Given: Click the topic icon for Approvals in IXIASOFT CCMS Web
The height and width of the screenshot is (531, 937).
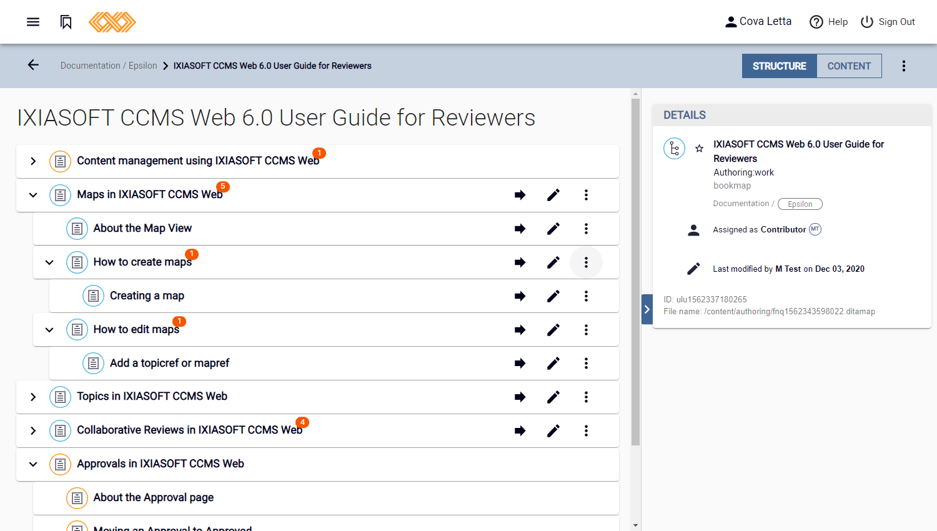Looking at the screenshot, I should (x=60, y=464).
